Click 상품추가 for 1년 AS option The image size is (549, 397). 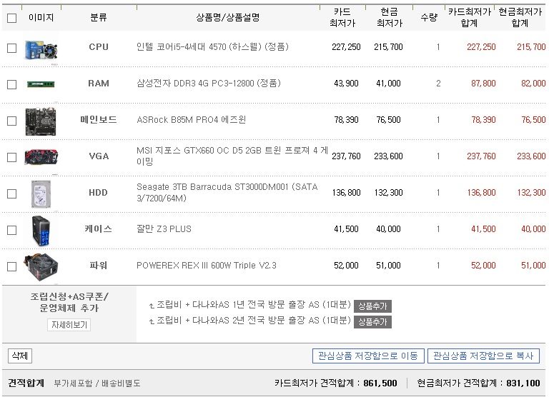pyautogui.click(x=372, y=306)
